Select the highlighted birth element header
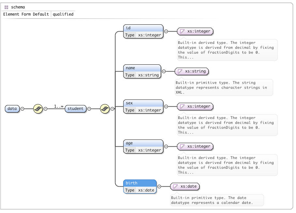 point(140,183)
